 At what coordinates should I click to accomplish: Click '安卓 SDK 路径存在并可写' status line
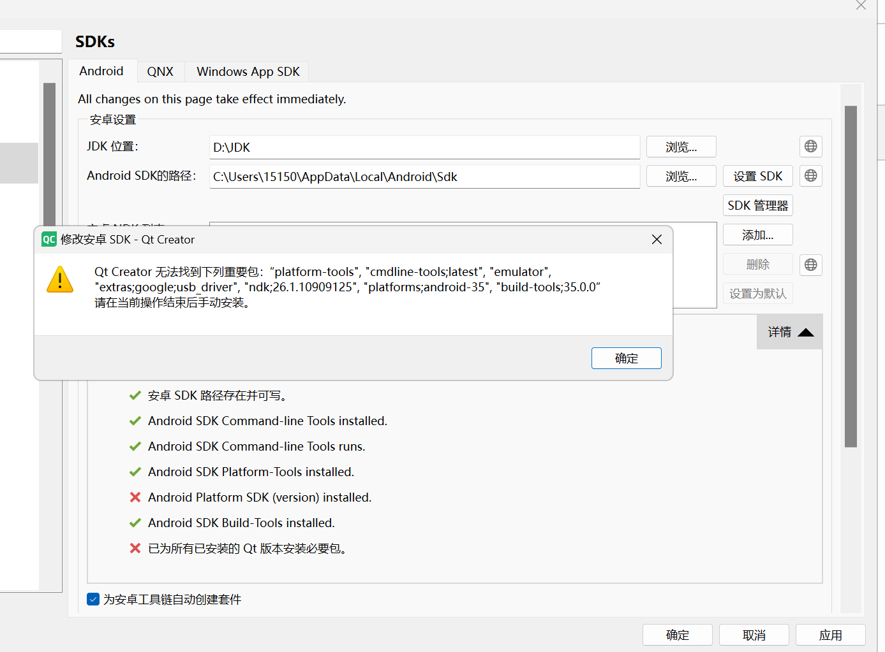(217, 395)
